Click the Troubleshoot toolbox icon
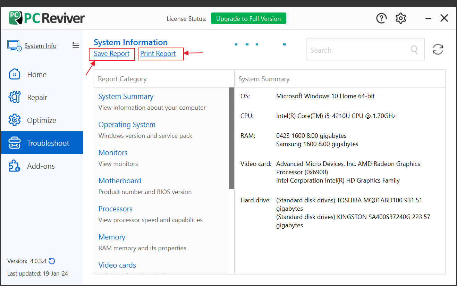This screenshot has width=457, height=286. (14, 143)
